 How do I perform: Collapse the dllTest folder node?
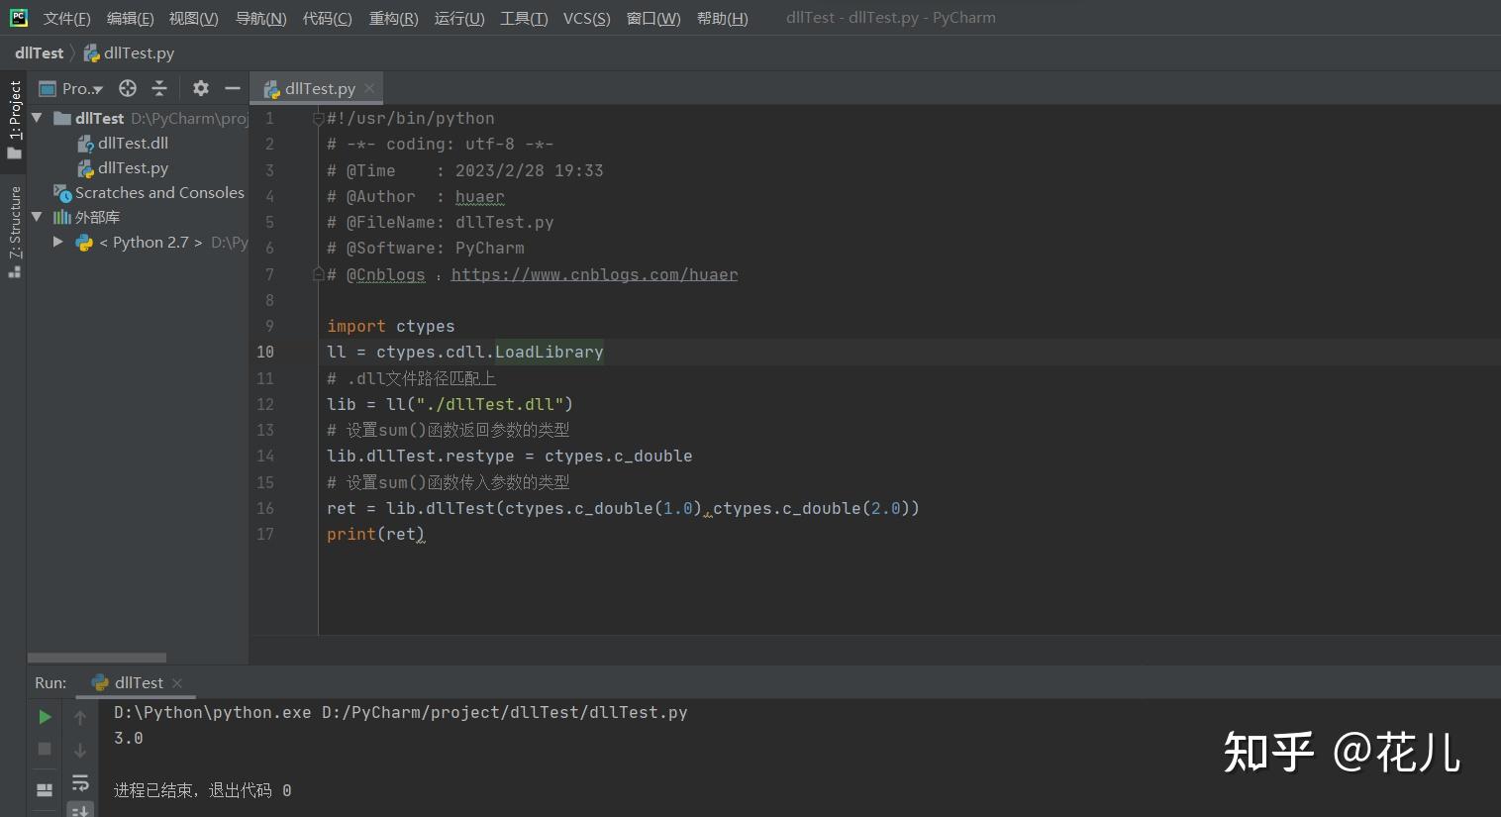pyautogui.click(x=37, y=118)
